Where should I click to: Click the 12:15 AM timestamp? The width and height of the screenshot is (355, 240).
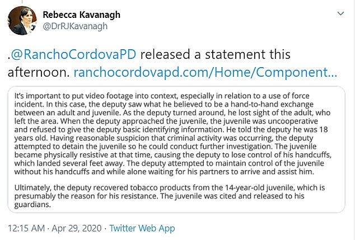pos(26,228)
